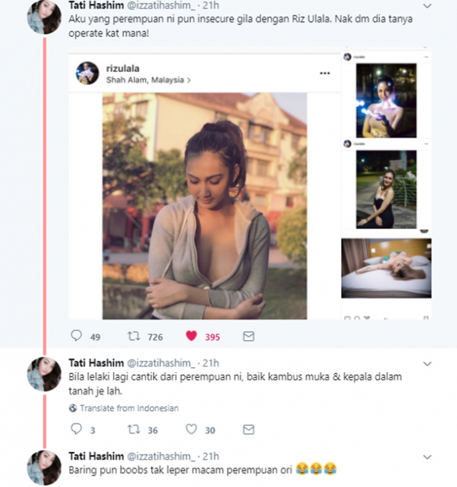Screen dimensions: 457x487
Task: Send second tweet via envelope icon
Action: (x=248, y=430)
